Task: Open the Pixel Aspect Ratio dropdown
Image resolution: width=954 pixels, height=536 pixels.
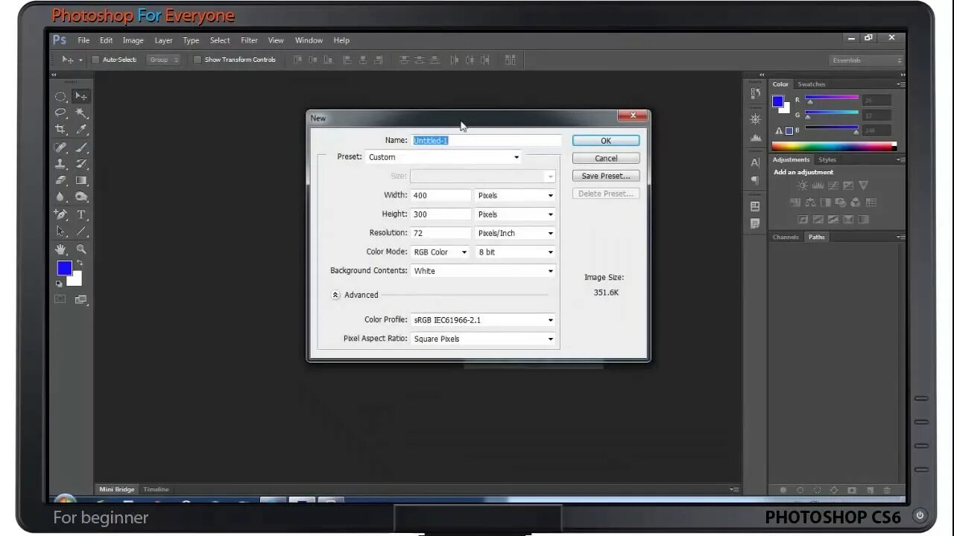Action: (x=483, y=339)
